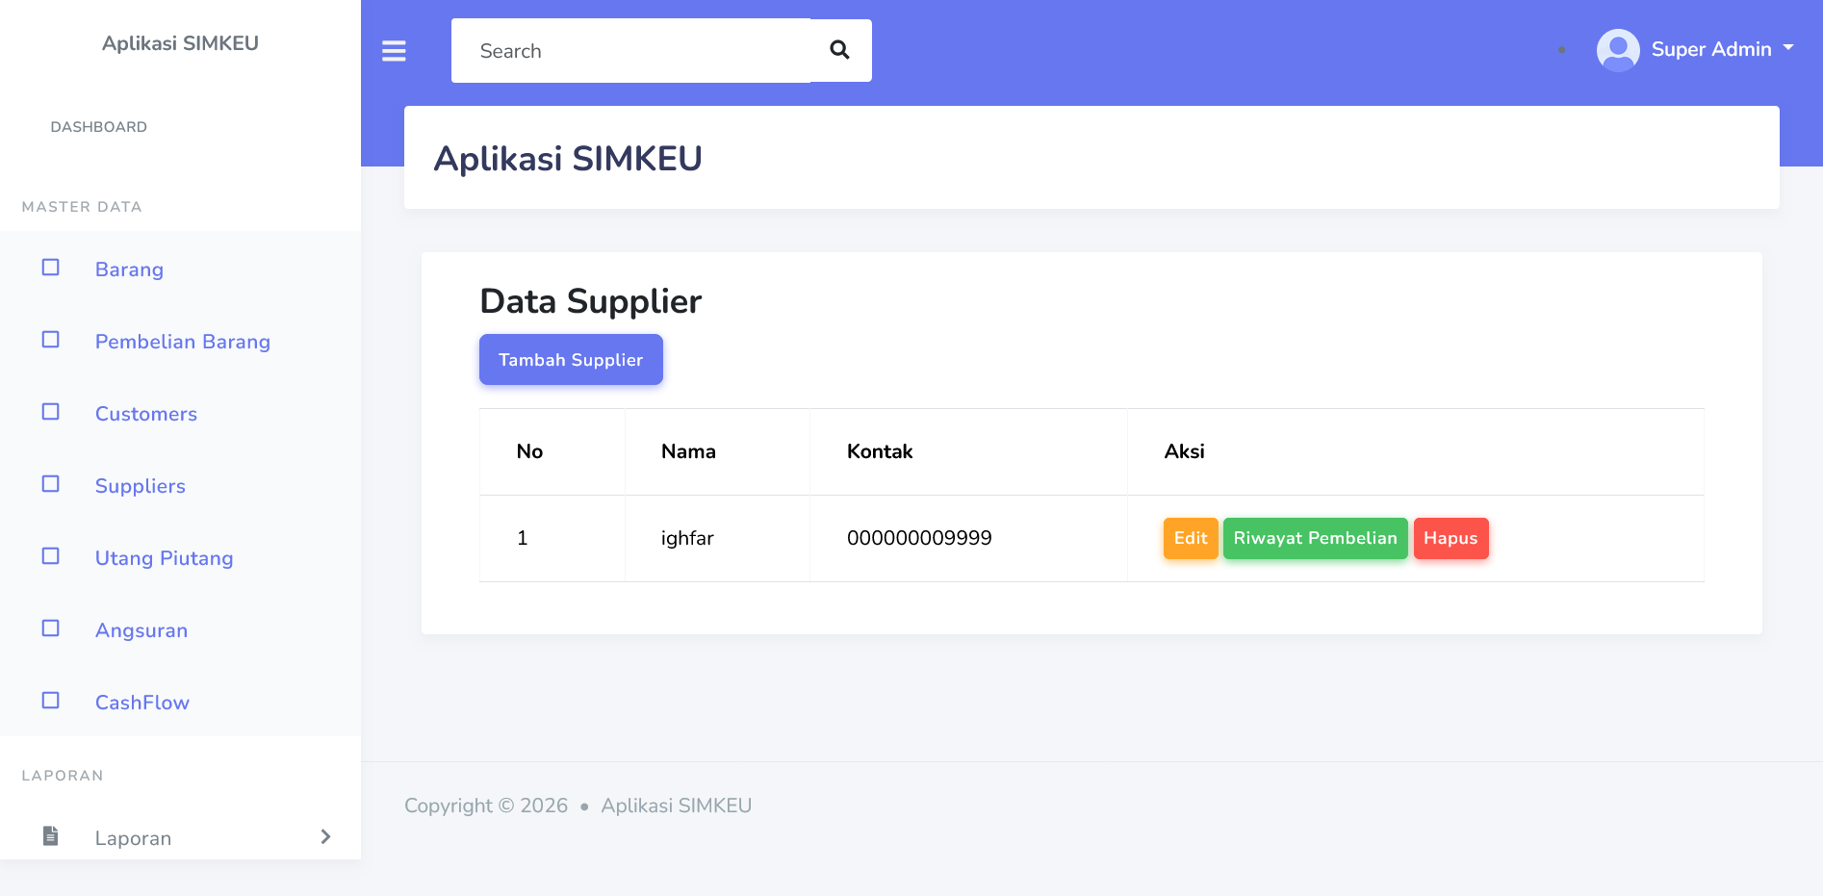
Task: Edit the ighfar supplier row
Action: click(1190, 538)
